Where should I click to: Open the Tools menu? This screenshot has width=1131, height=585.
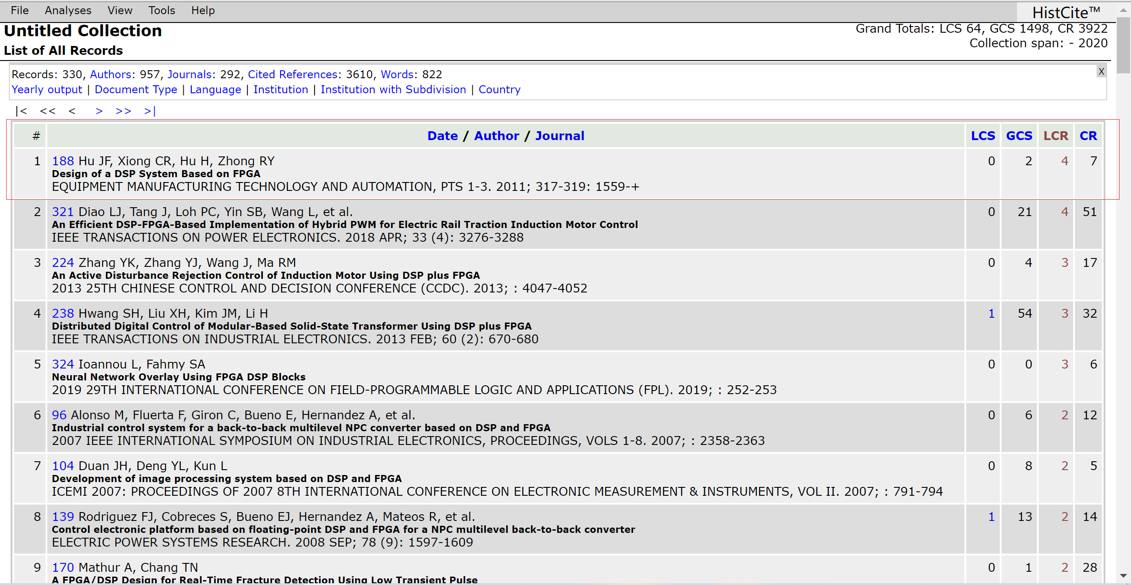click(x=162, y=10)
